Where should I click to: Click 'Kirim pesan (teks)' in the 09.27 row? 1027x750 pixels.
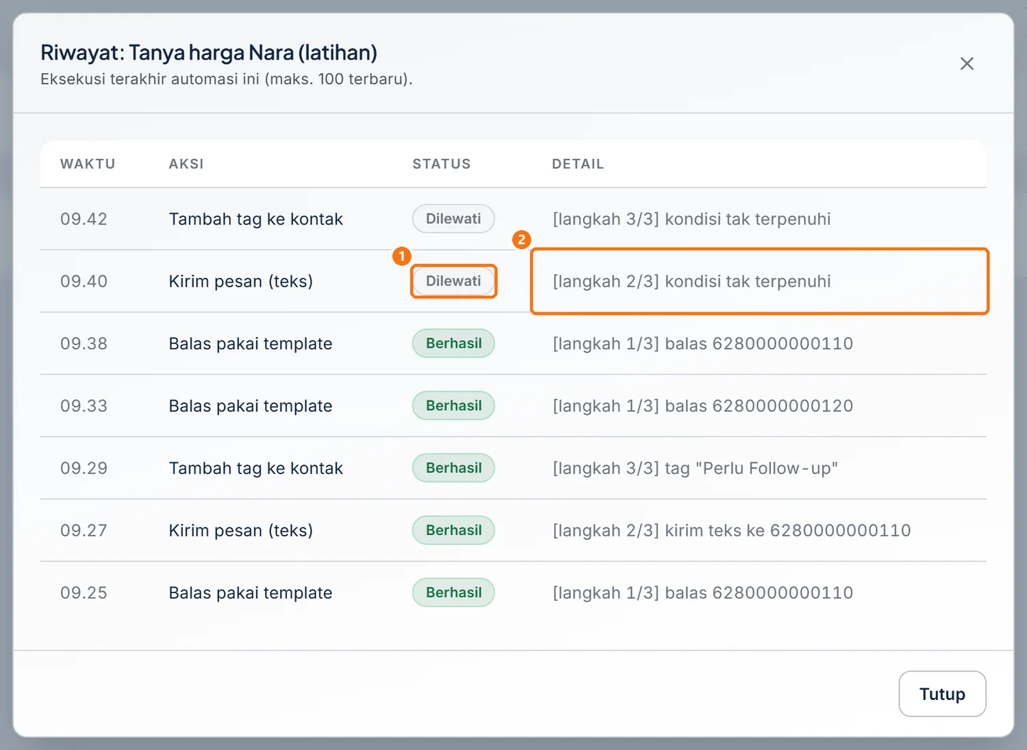pyautogui.click(x=240, y=530)
